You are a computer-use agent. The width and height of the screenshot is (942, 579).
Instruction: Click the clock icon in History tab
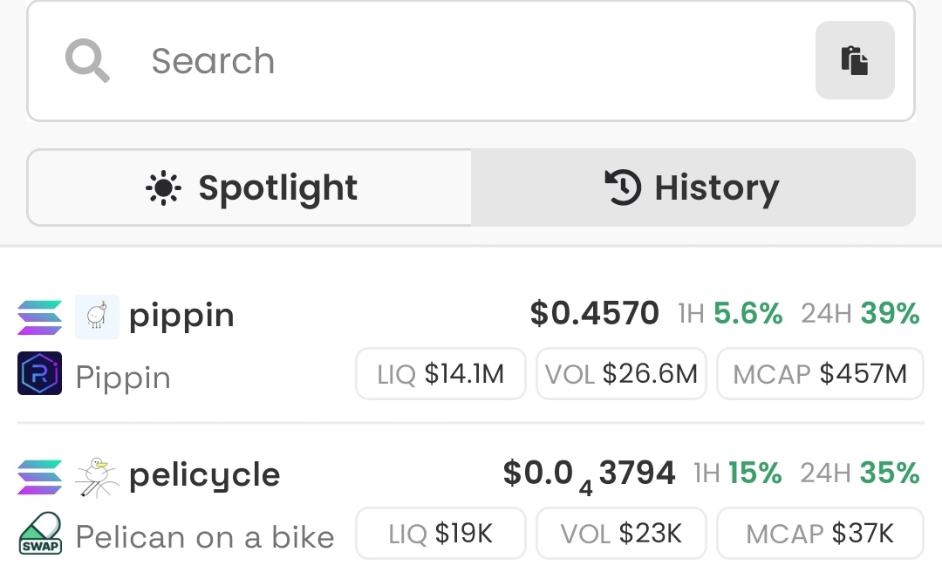(623, 187)
